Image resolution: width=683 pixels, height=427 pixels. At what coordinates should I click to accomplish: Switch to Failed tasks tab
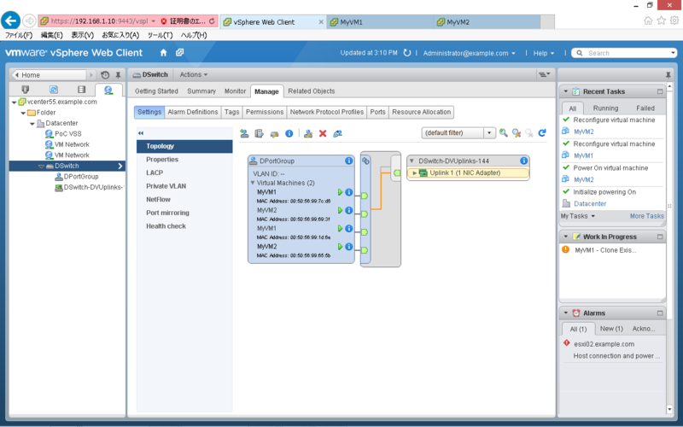[645, 108]
